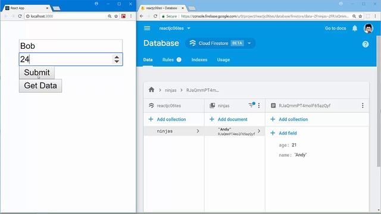Click the Database page heading

[x=161, y=43]
